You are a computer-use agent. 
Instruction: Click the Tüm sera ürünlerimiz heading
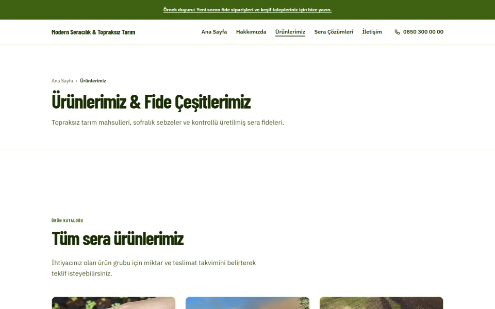click(x=118, y=238)
